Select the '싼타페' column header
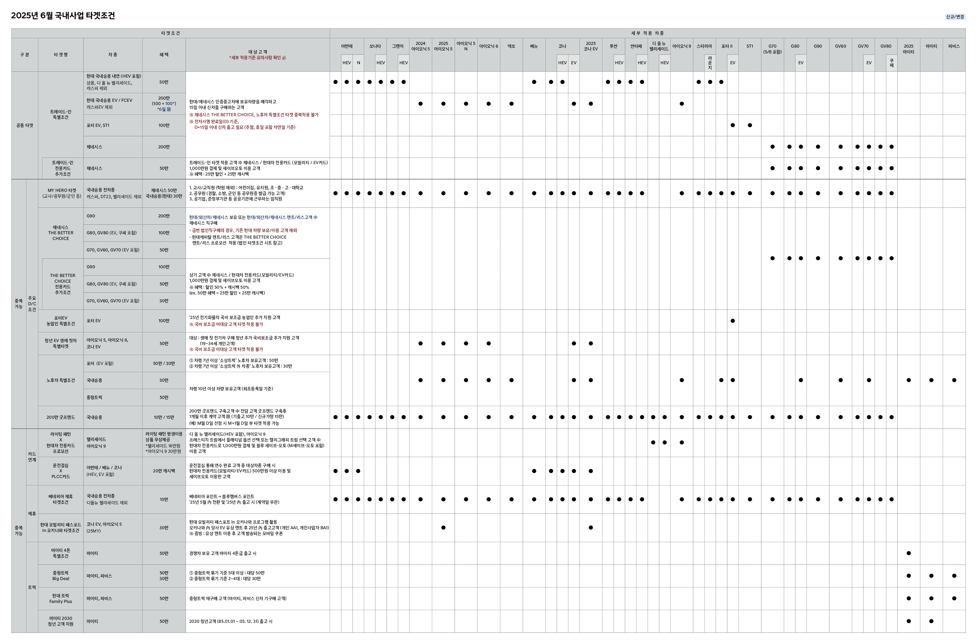The width and height of the screenshot is (977, 644). click(636, 47)
